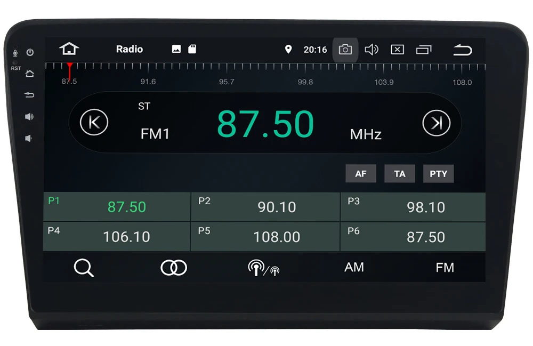The height and width of the screenshot is (346, 533).
Task: Toggle TA traffic announcements
Action: (x=399, y=174)
